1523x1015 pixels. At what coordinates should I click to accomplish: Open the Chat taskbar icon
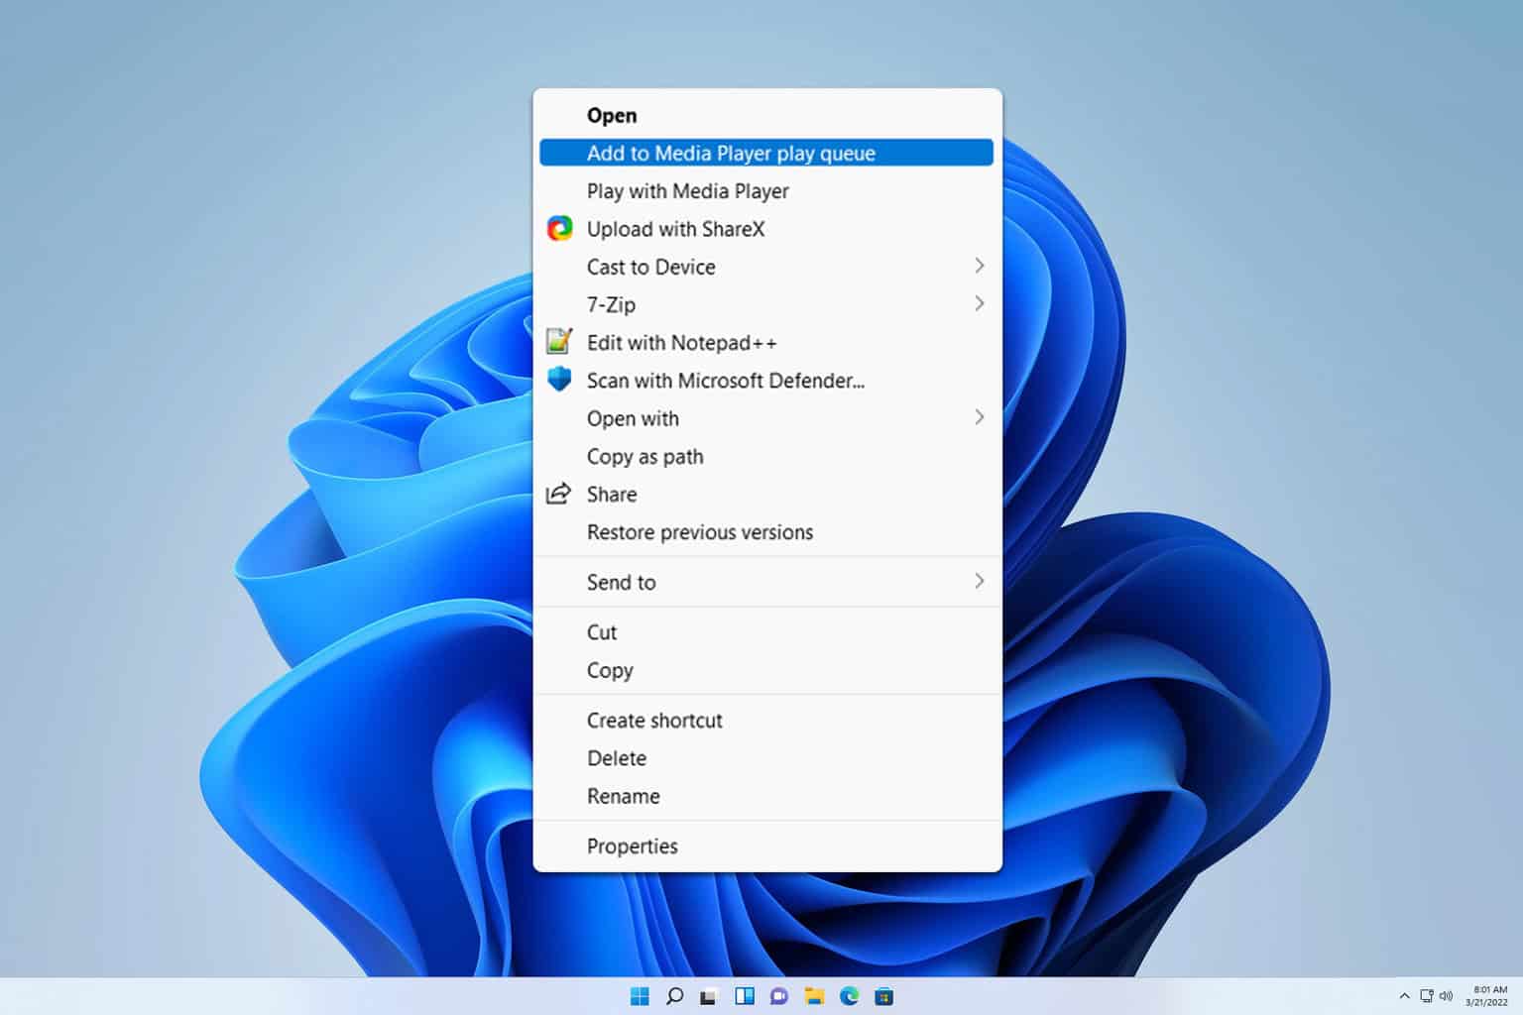[x=779, y=996]
